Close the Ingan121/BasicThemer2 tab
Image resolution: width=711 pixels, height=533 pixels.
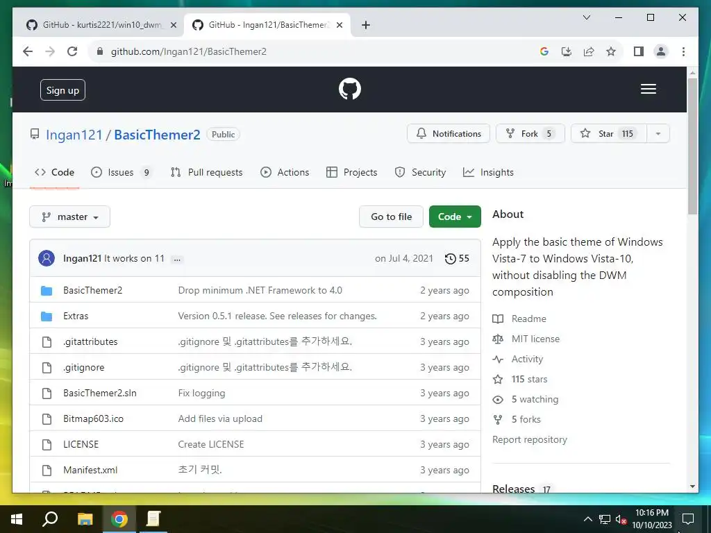(x=339, y=25)
